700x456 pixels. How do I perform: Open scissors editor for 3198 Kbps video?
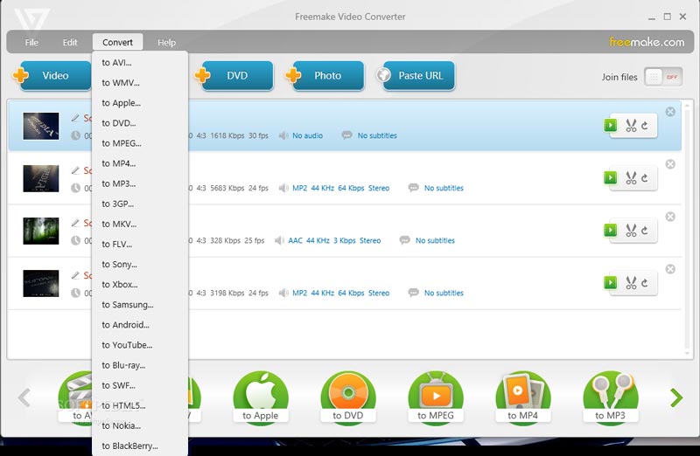click(x=631, y=283)
